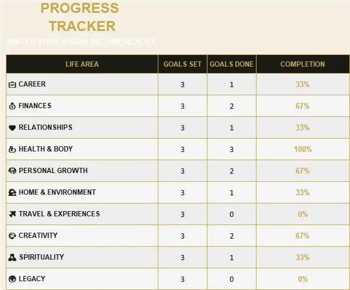Select the GOALS DONE column header

(x=231, y=64)
